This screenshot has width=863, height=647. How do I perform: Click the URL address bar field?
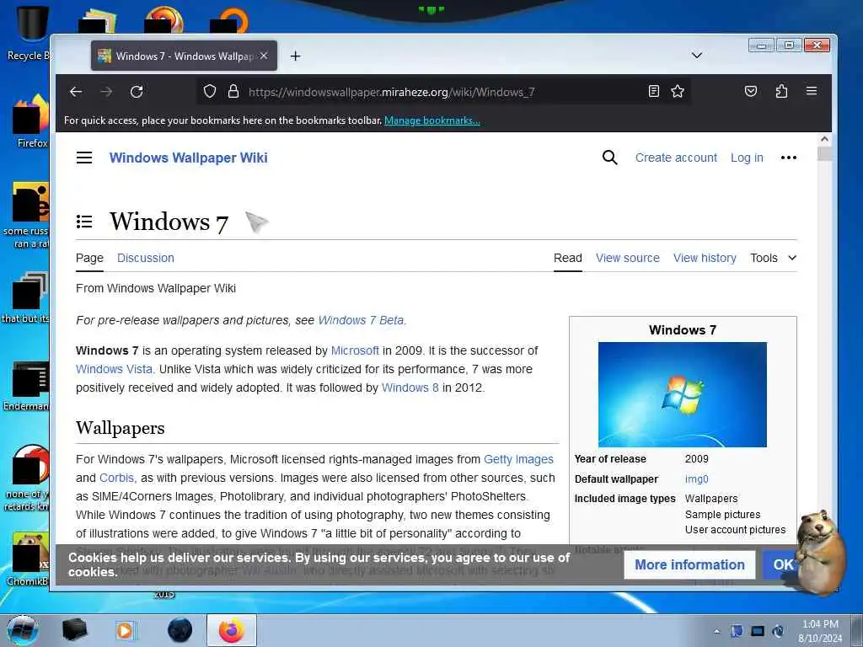443,91
